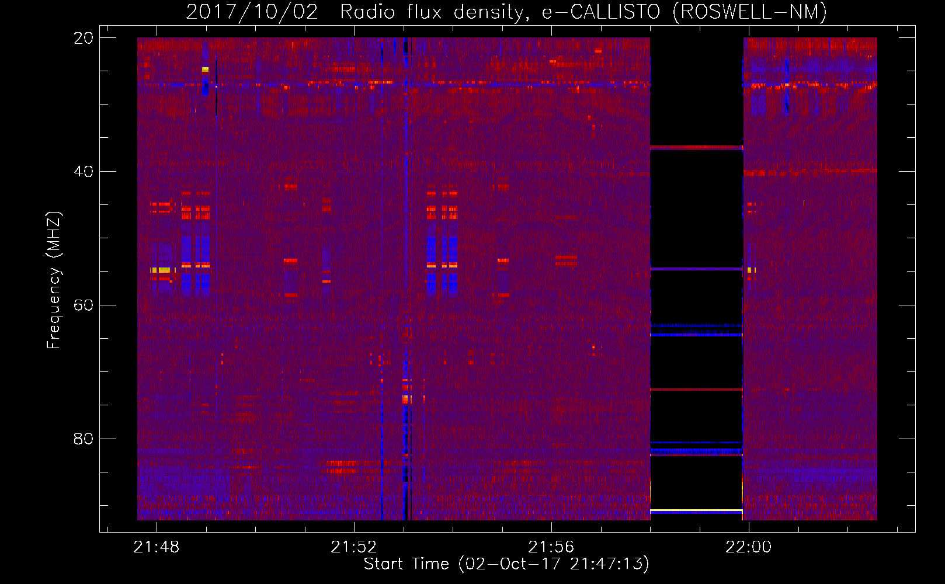The image size is (945, 584).
Task: Click the 20 frequency tick label
Action: (x=83, y=38)
